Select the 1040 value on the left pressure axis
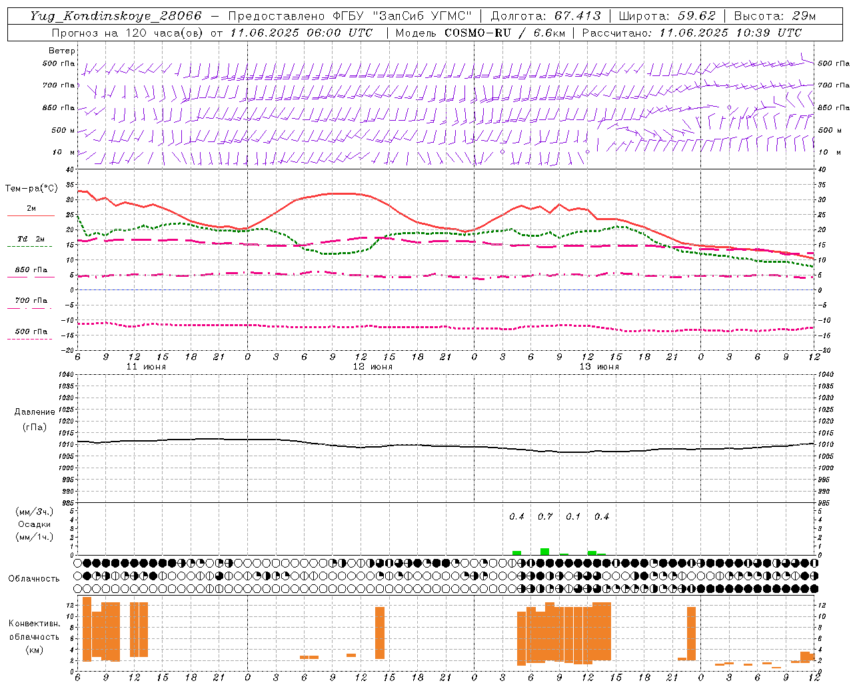 click(67, 374)
